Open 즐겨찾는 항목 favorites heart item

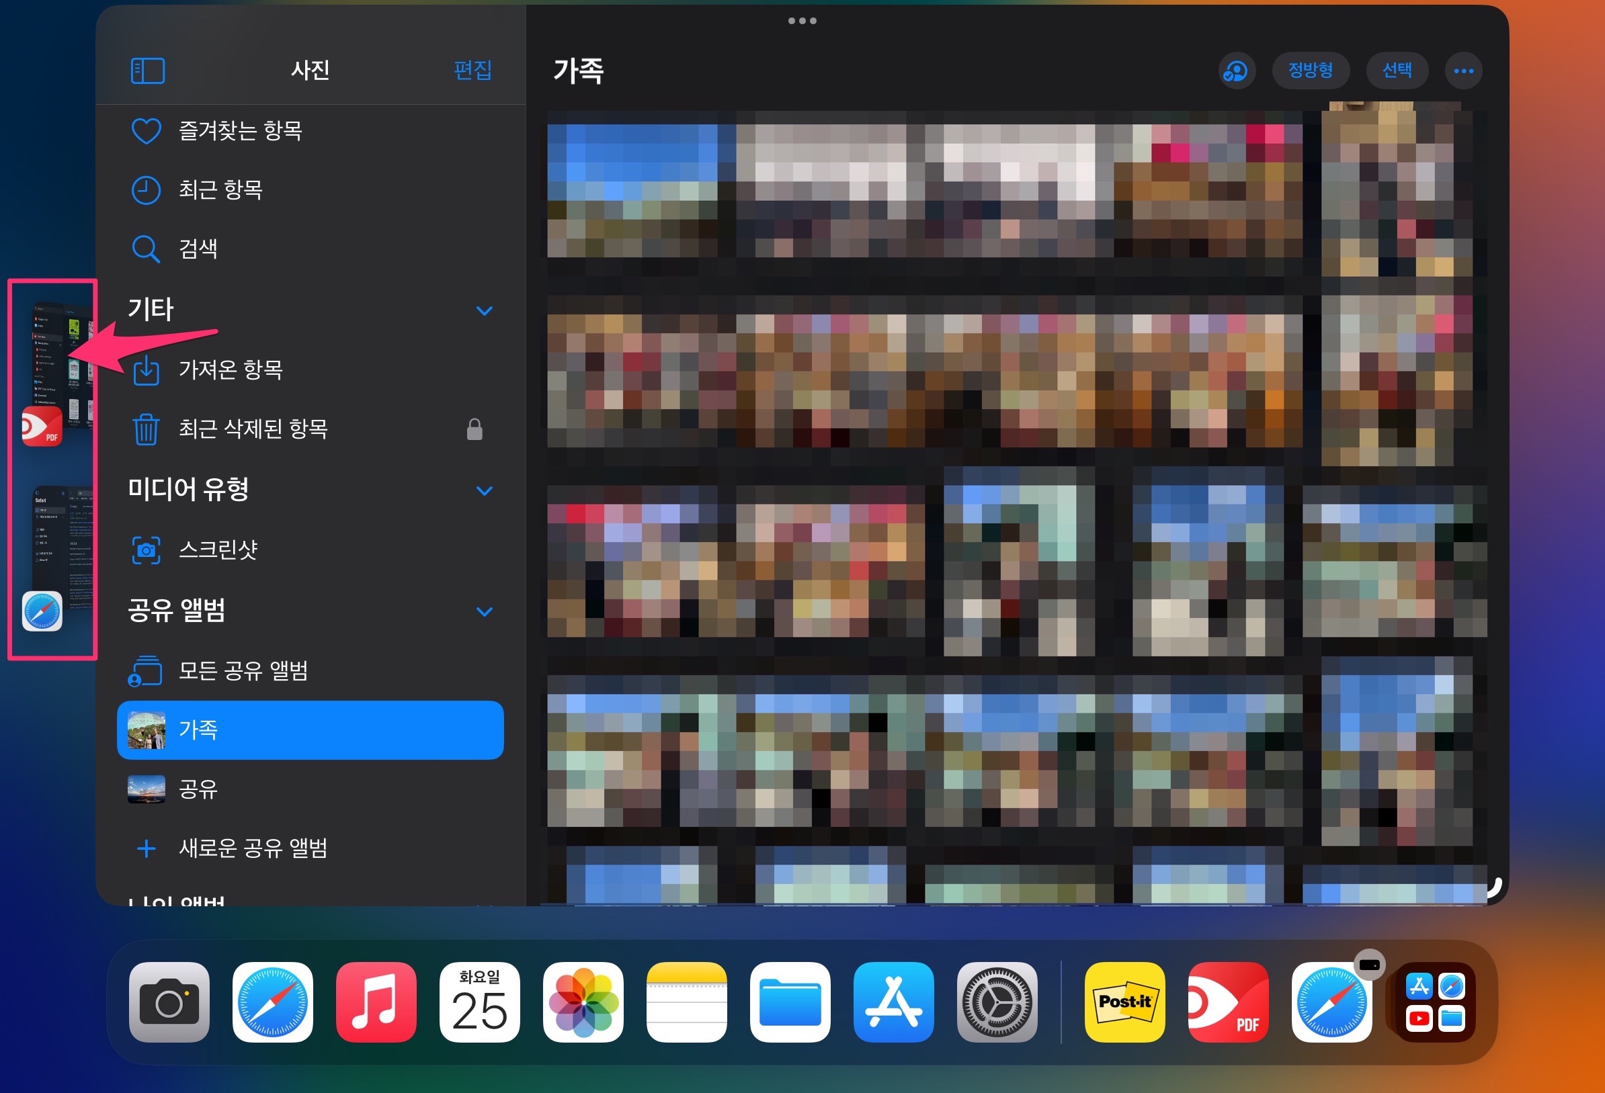[240, 130]
